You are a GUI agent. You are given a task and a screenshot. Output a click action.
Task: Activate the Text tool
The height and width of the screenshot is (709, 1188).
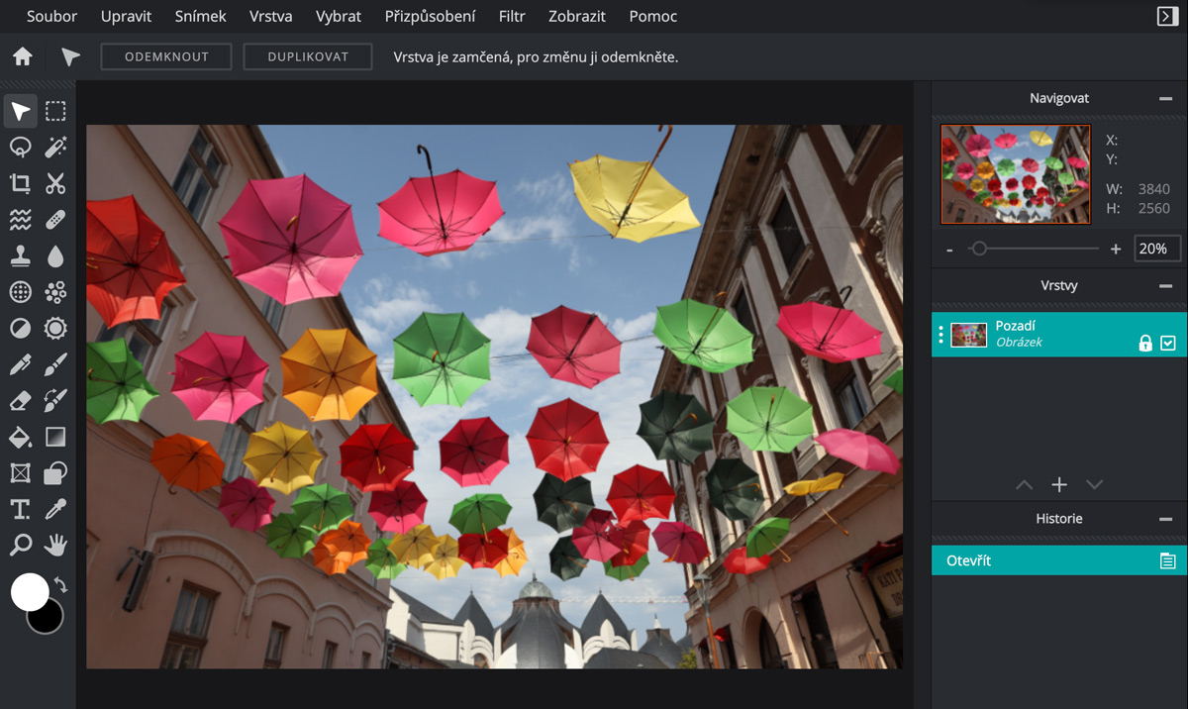(x=20, y=509)
